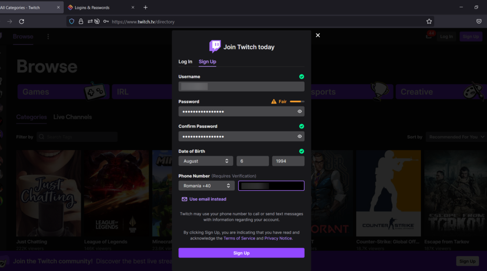Click the Confirm Password green checkmark
Screen dimensions: 487x271
point(301,126)
